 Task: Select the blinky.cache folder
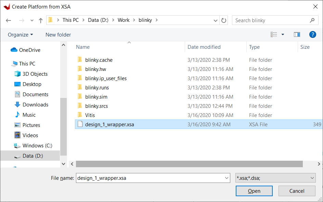(99, 60)
